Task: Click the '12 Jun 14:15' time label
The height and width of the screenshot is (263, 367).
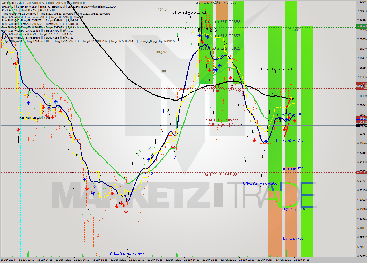Action: pos(192,260)
